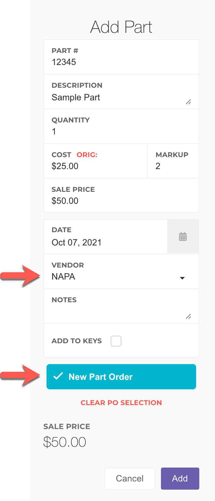
Task: Click the Clear PO Selection link
Action: coord(121,403)
